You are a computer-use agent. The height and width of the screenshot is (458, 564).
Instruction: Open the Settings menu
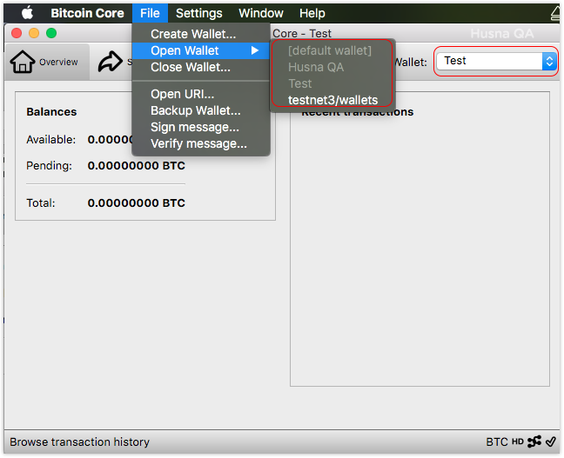[199, 13]
